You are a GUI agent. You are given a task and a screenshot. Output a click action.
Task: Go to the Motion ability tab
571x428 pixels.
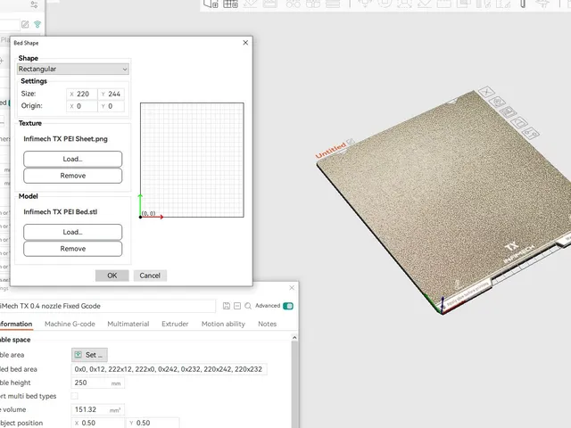(x=223, y=324)
